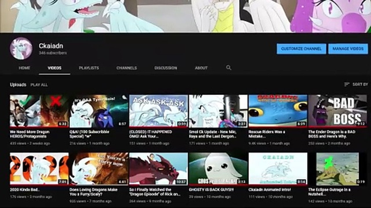Click title Ckaiadn Animated Intro!
The image size is (371, 208).
[269, 190]
